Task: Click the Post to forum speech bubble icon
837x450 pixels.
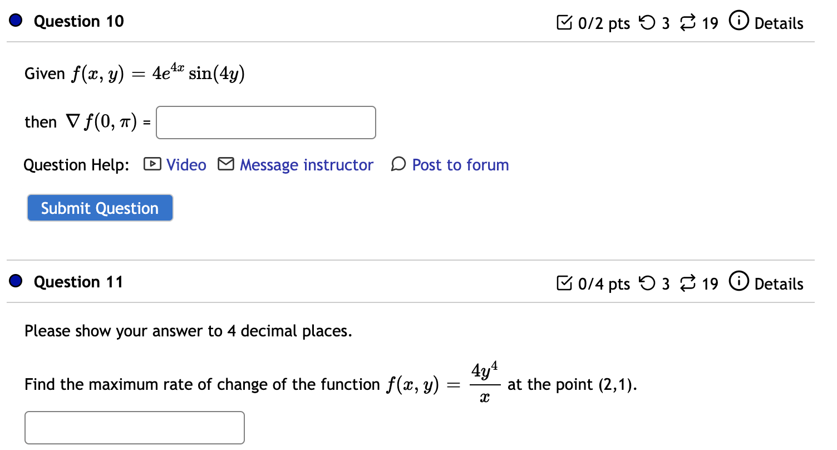Action: [398, 164]
